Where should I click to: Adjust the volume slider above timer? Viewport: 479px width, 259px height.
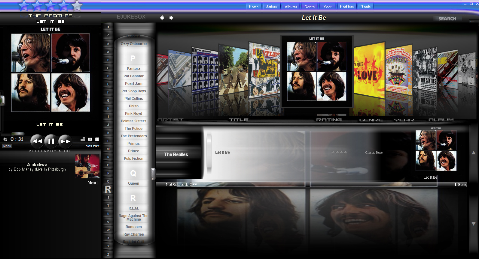18,134
